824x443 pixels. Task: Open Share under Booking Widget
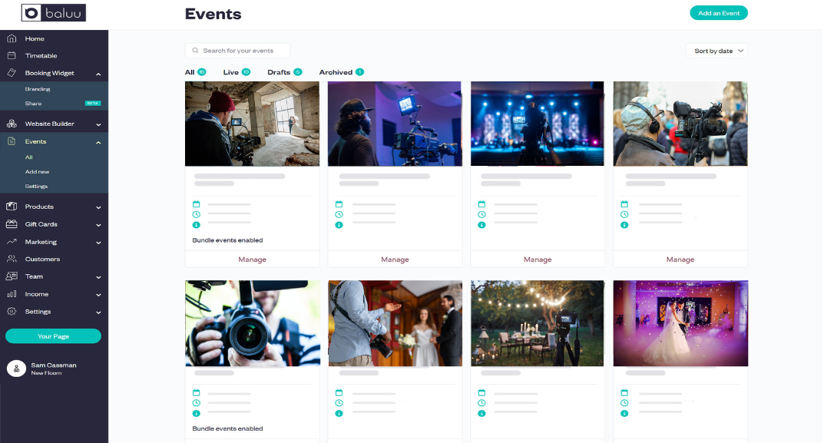point(33,103)
